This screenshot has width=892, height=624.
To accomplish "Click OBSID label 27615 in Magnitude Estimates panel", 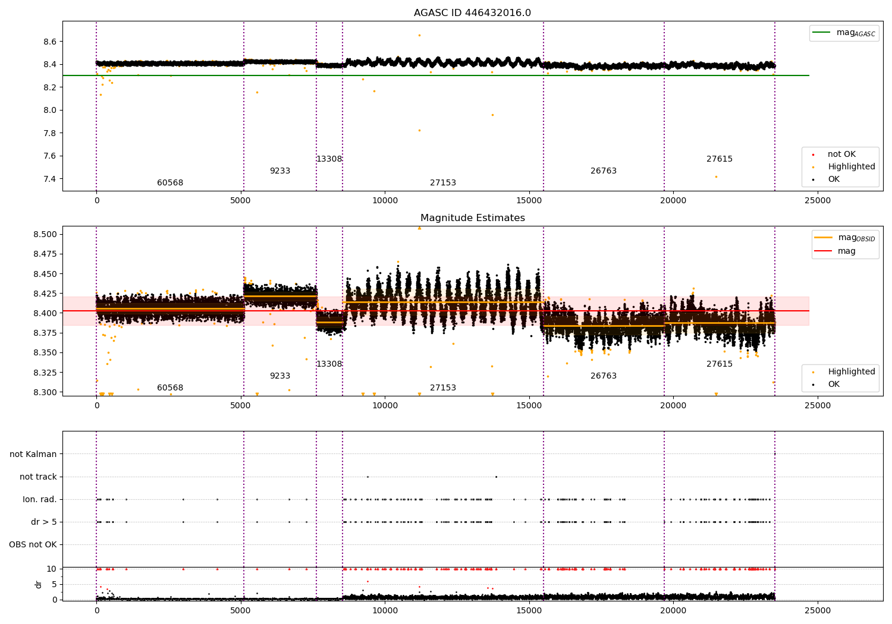I will (x=720, y=364).
